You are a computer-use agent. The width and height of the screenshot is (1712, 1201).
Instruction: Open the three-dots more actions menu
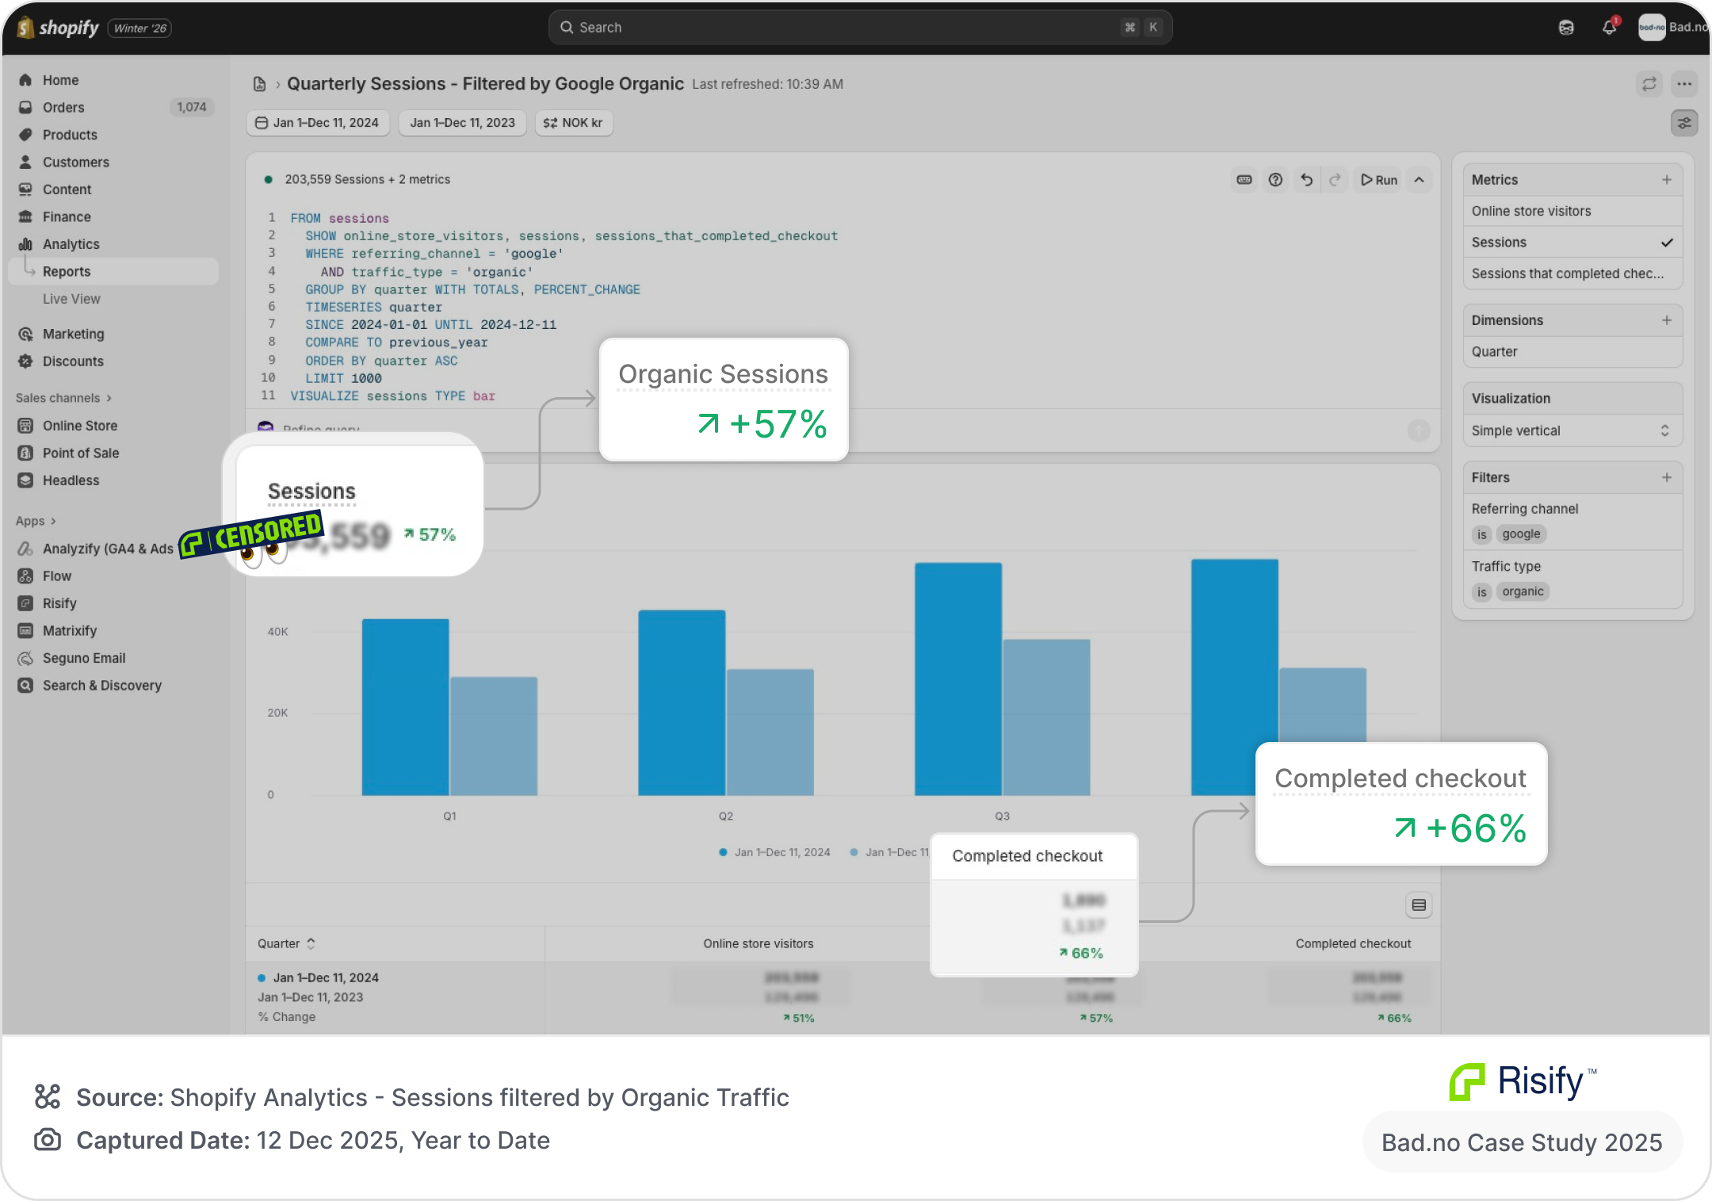[1684, 84]
